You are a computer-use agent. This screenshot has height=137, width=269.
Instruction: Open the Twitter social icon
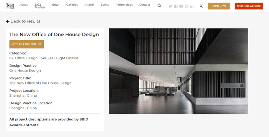[171, 6]
